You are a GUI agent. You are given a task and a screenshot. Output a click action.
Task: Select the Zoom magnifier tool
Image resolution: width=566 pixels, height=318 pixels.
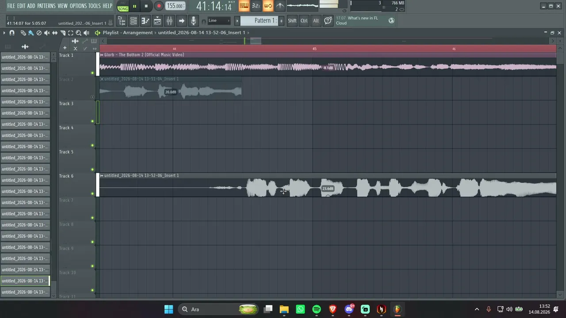[79, 33]
